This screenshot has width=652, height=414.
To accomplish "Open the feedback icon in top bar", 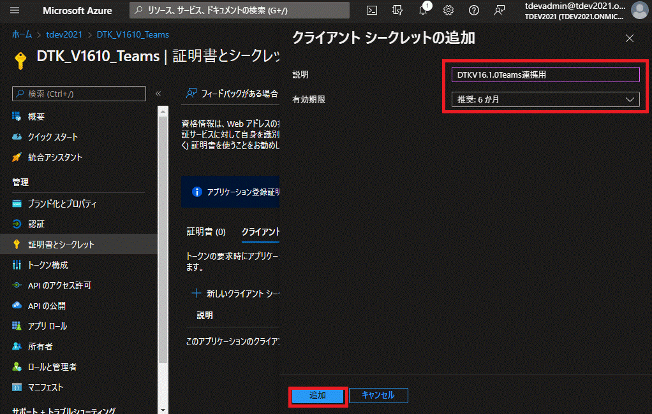I will pyautogui.click(x=500, y=10).
